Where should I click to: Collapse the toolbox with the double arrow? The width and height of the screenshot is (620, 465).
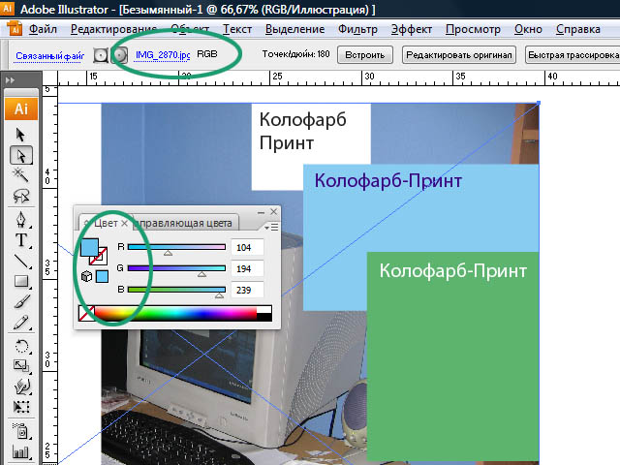coord(11,80)
